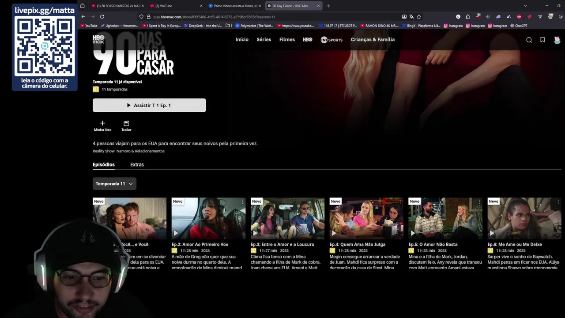Open a new browser tab

[328, 6]
